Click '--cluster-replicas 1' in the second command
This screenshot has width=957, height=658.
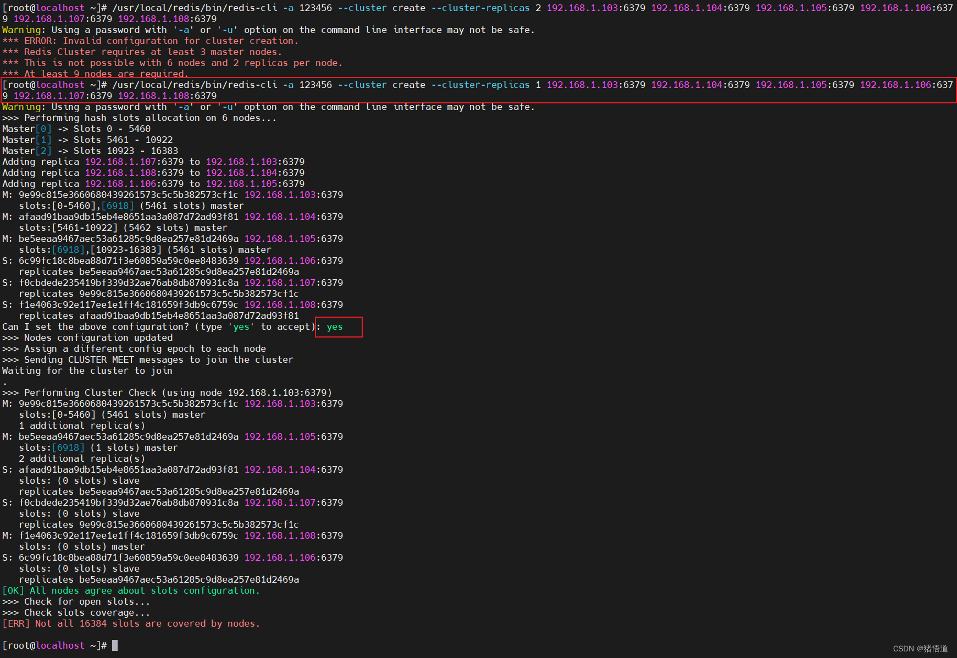(486, 85)
